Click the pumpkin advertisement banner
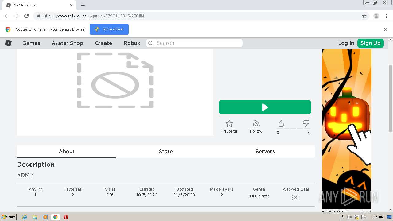Screen dimensions: 393x221 click(x=347, y=129)
